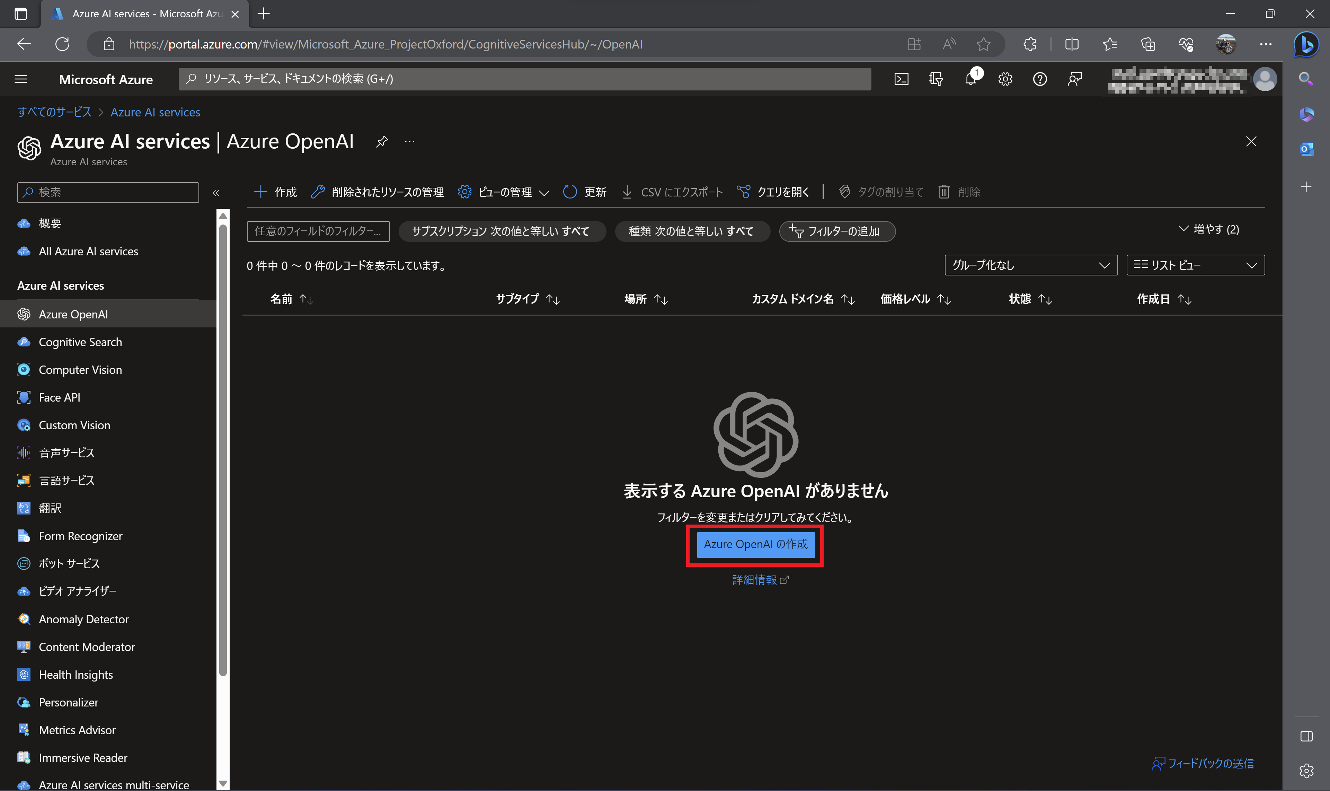Sort by サブタイプ column
Screen dimensions: 1330x791
tap(527, 299)
